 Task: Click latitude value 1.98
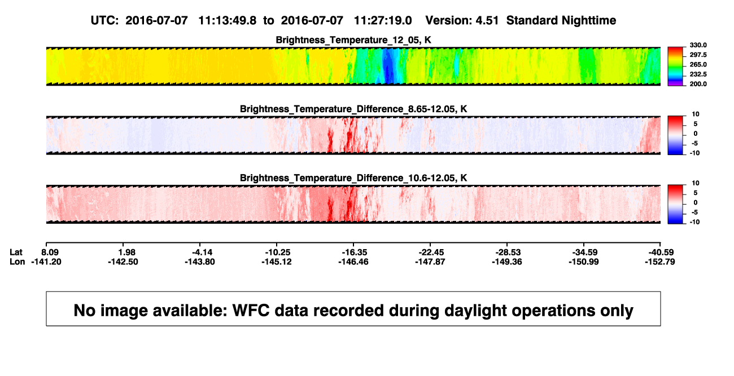point(126,252)
